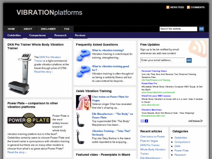Switch to the Research category tab
Image resolution: width=212 pixels, height=159 pixels.
[60, 35]
